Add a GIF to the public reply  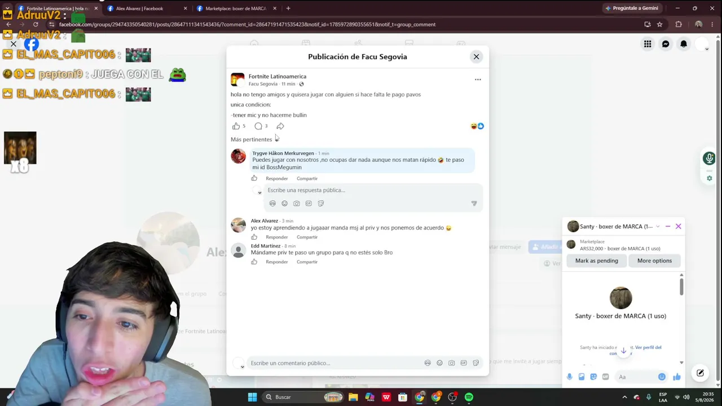[309, 204]
